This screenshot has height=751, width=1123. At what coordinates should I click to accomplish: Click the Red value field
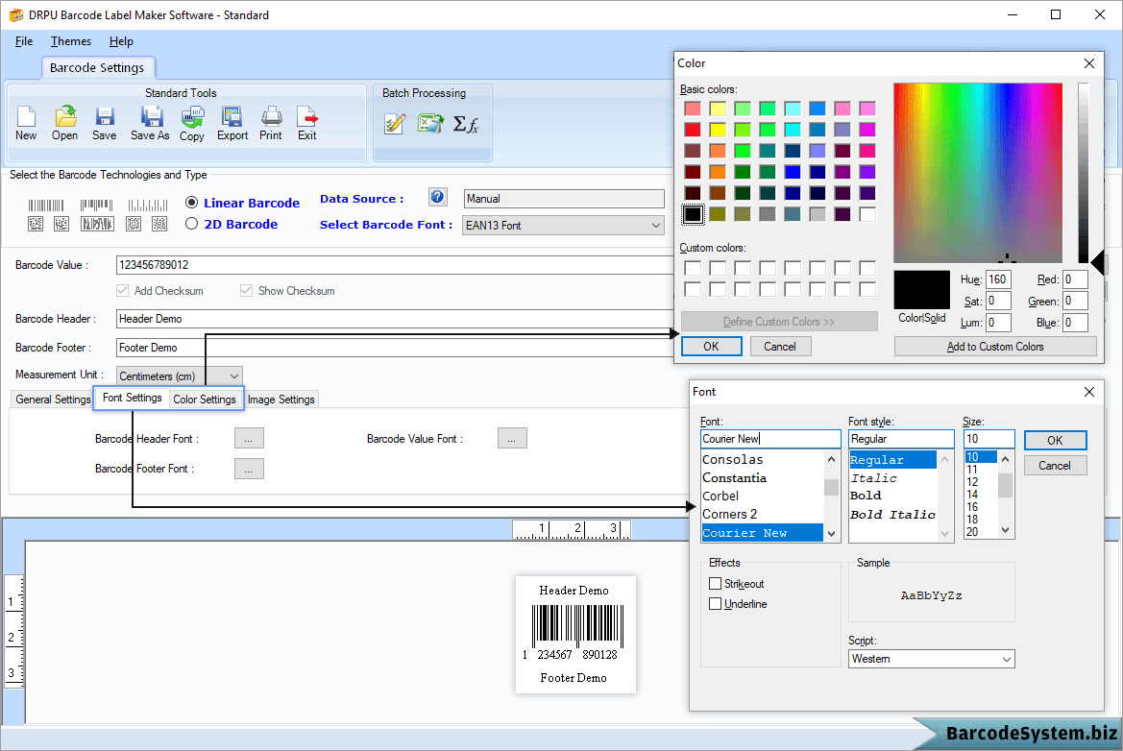click(1074, 279)
